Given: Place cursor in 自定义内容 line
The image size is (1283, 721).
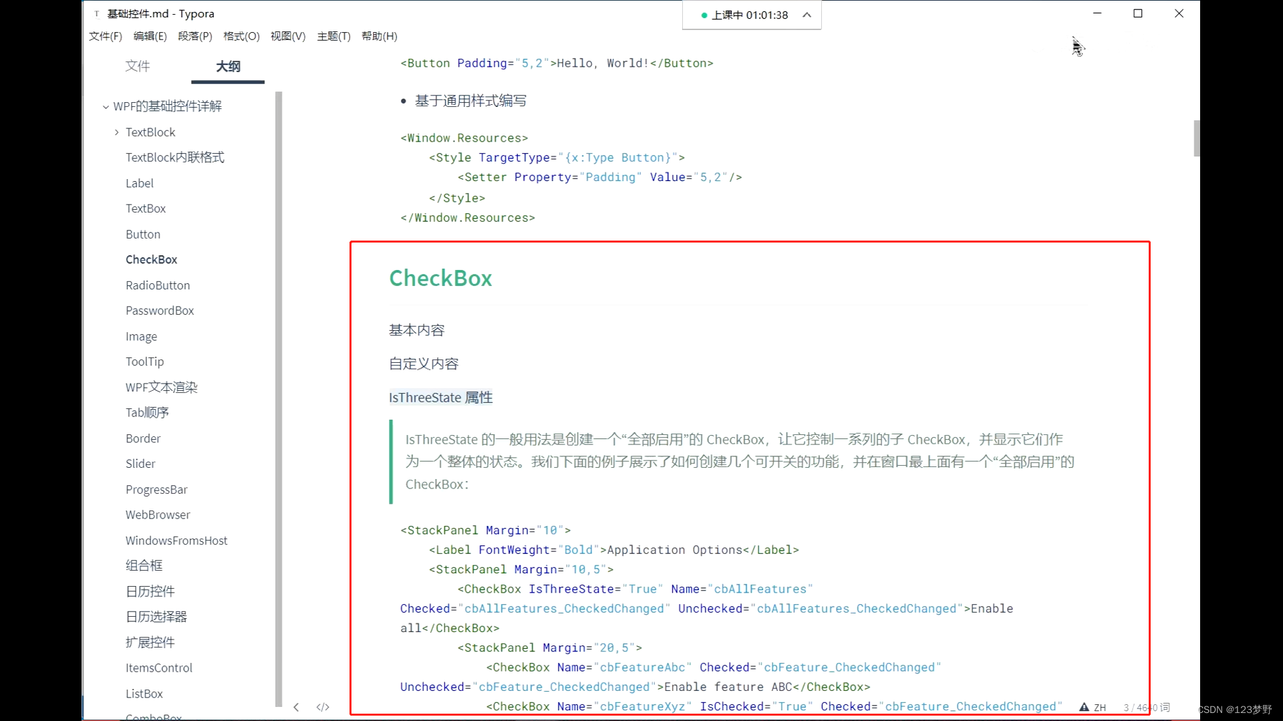Looking at the screenshot, I should click(424, 364).
